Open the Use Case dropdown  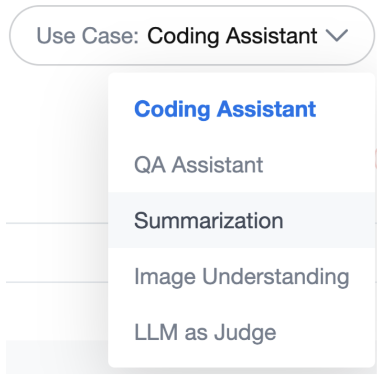pyautogui.click(x=192, y=36)
